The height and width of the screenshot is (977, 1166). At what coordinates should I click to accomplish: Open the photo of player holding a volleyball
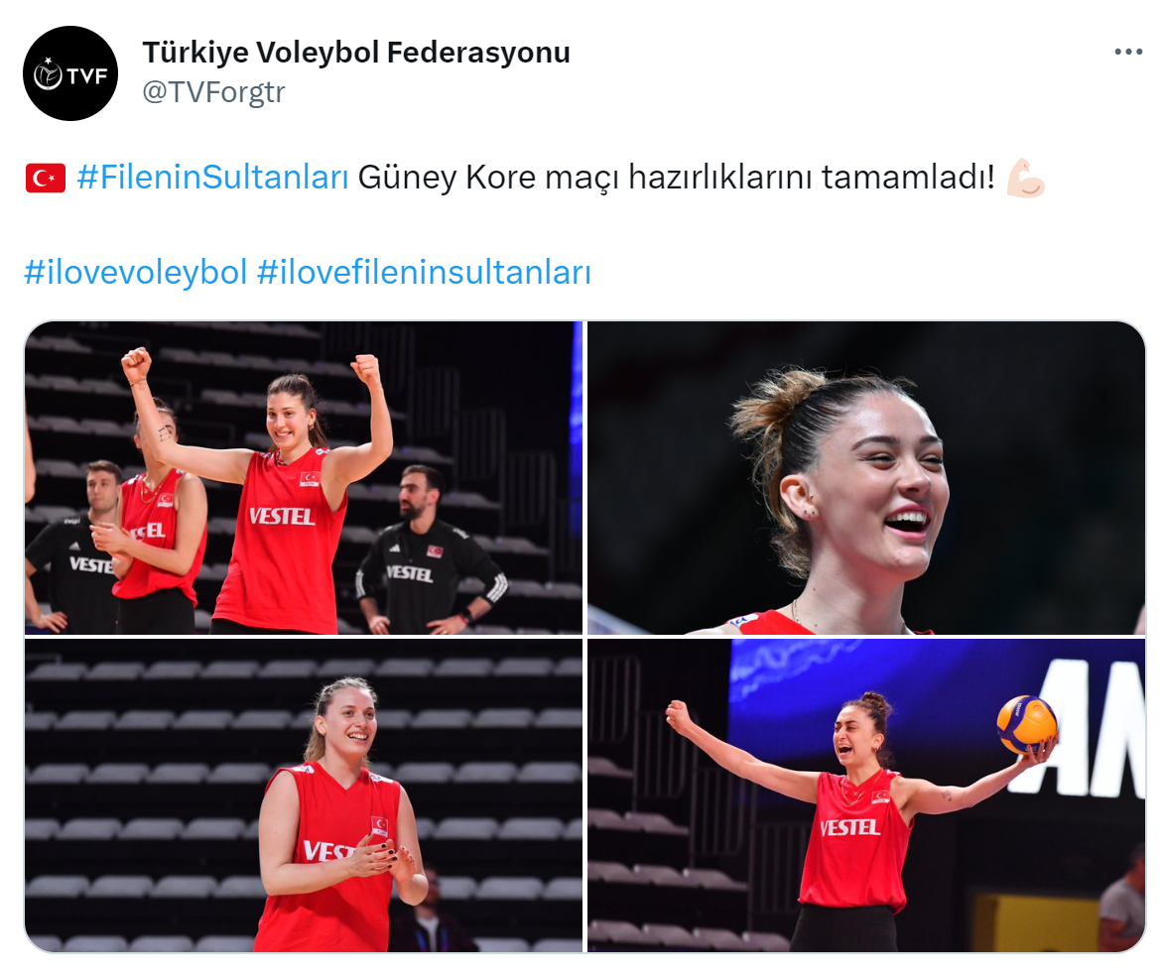866,795
